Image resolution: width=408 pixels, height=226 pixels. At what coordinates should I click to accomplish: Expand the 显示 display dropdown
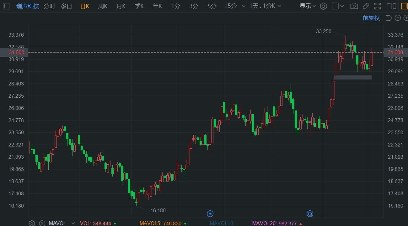tap(308, 6)
